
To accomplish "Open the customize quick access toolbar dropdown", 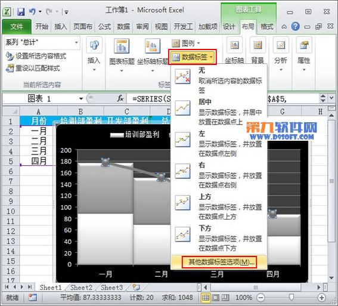I will [66, 13].
